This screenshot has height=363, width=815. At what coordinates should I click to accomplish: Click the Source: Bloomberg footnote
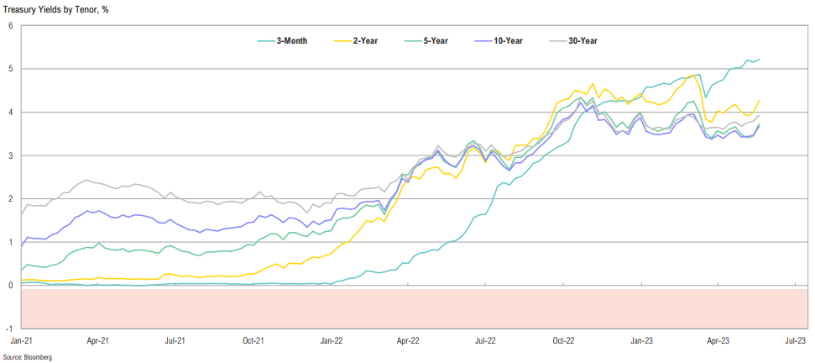[27, 357]
